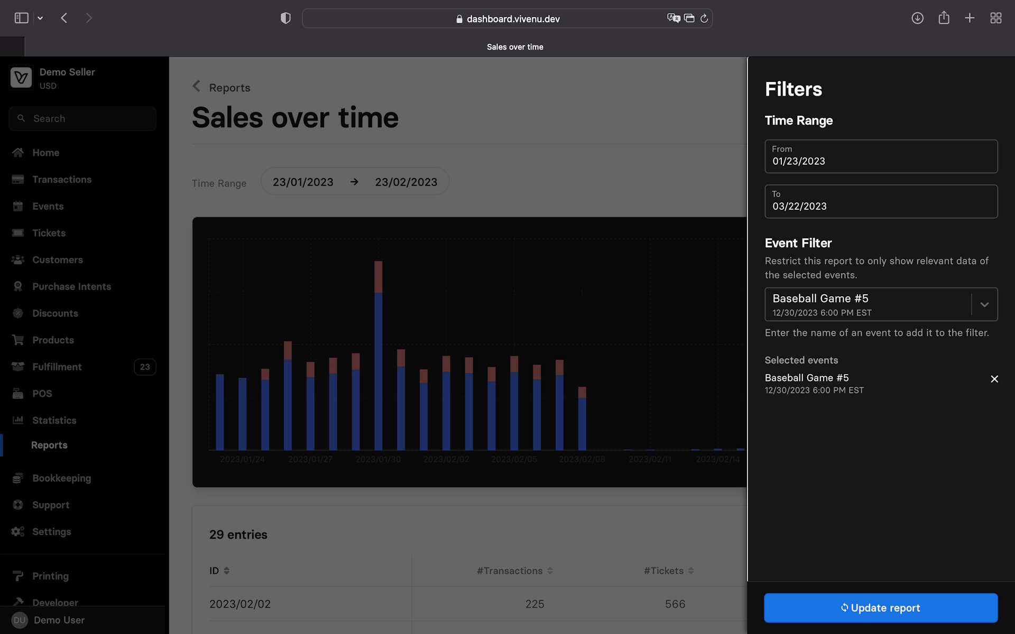Open Transactions from the sidebar
Viewport: 1015px width, 634px height.
[x=61, y=180]
